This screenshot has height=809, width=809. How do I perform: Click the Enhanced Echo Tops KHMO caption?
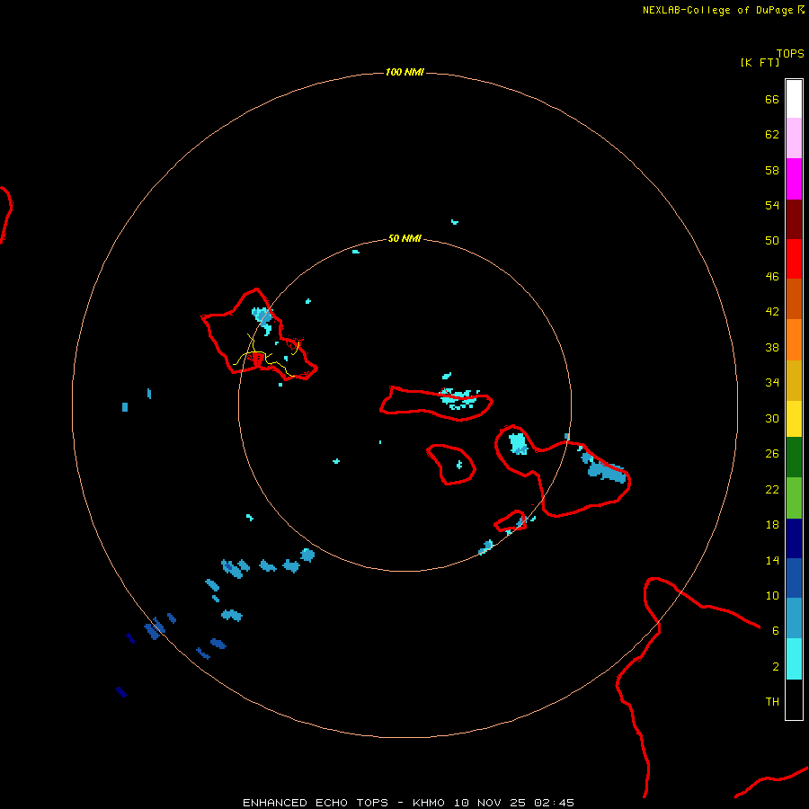click(408, 803)
